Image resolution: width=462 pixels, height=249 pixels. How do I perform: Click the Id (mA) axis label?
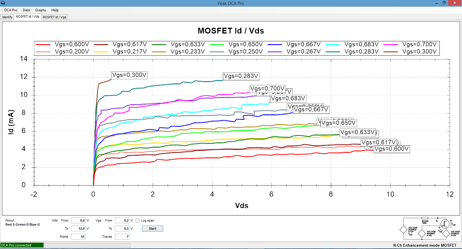tap(11, 122)
